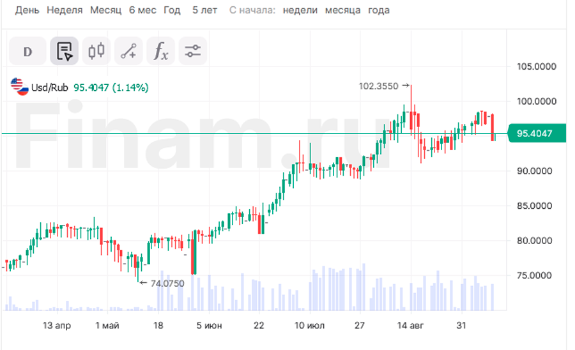
Task: Open the candlestick chart type menu
Action: (96, 52)
